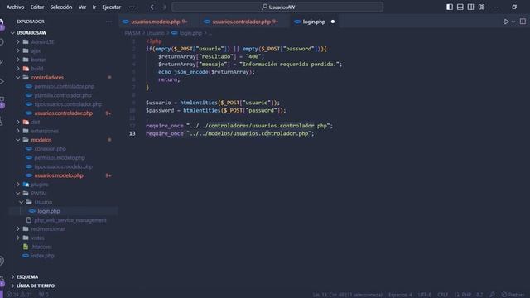Image resolution: width=530 pixels, height=298 pixels.
Task: Click the CRLF line ending status entry
Action: [x=442, y=295]
